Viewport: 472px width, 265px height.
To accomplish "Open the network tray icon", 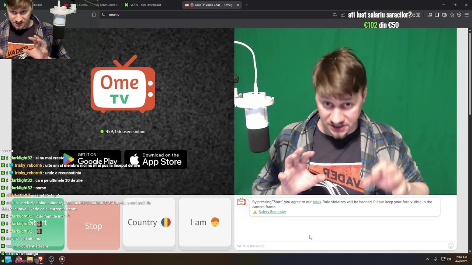I will pos(443,259).
